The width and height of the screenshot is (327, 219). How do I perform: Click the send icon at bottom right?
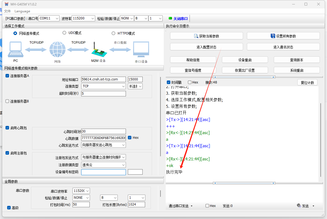click(x=299, y=206)
